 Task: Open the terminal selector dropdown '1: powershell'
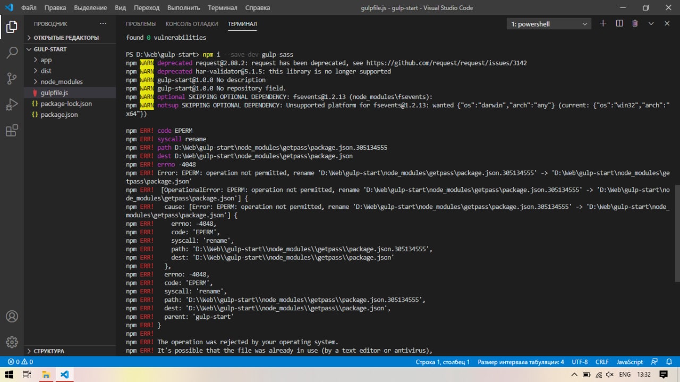[x=549, y=24]
